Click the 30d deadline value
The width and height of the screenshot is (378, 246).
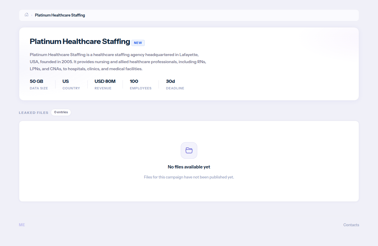[170, 81]
